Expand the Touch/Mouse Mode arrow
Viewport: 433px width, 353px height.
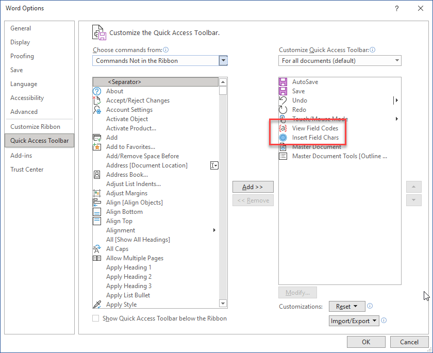397,119
